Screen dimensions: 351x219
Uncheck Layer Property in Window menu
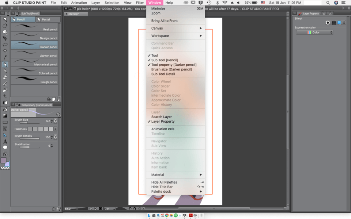click(x=163, y=122)
